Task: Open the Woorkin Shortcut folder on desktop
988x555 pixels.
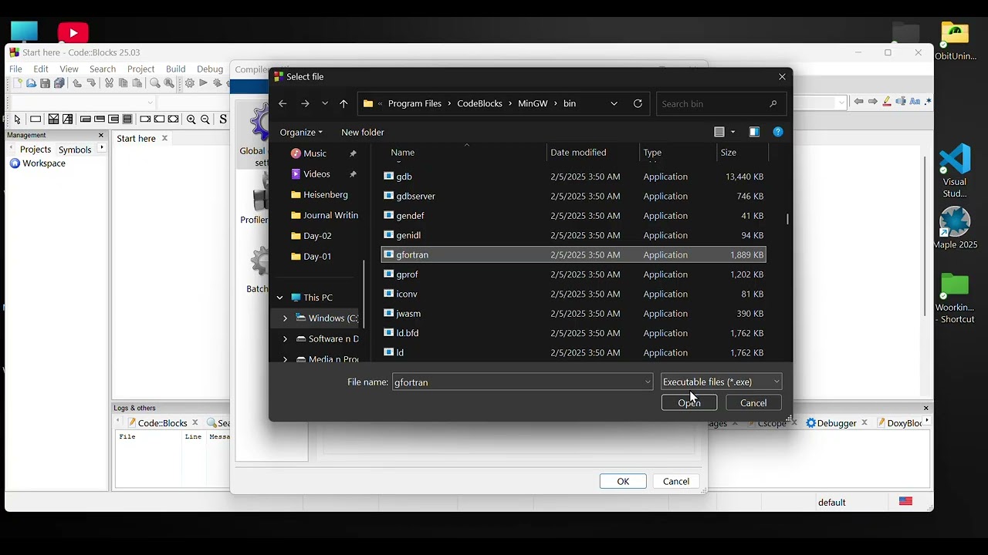Action: coord(955,298)
